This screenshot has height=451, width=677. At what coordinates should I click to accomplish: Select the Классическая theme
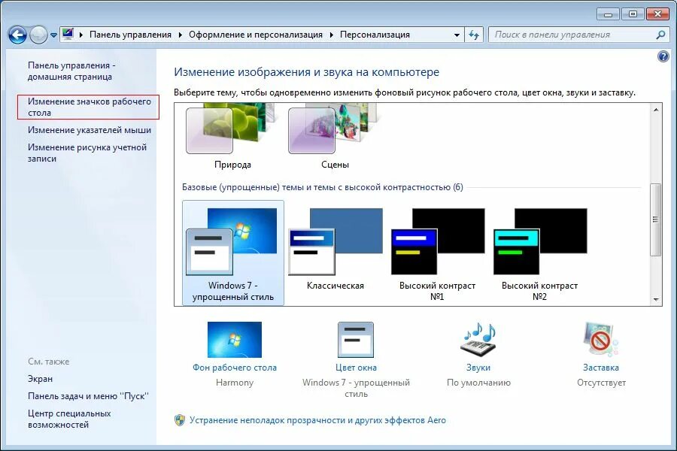point(335,250)
